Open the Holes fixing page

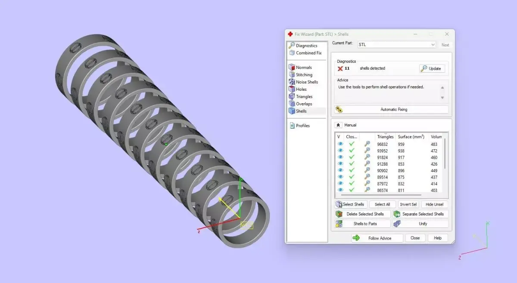(x=298, y=89)
